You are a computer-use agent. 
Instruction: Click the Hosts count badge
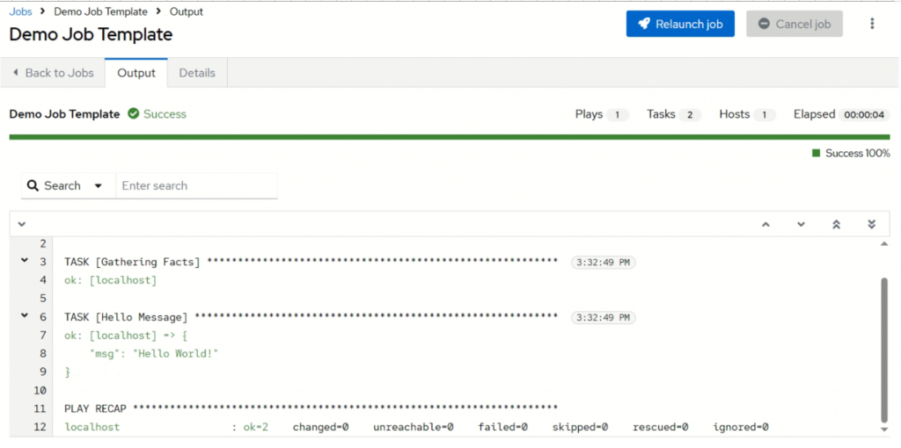(x=765, y=115)
